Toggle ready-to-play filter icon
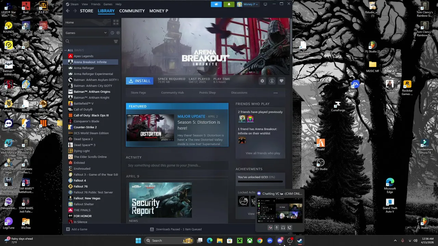 pos(118,33)
